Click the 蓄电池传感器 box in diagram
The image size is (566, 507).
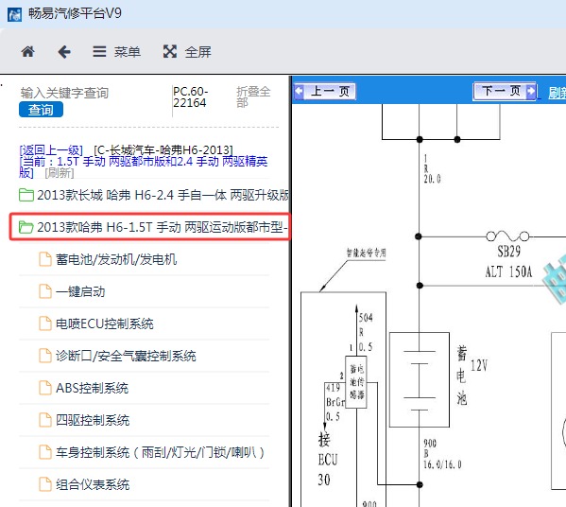tap(356, 382)
